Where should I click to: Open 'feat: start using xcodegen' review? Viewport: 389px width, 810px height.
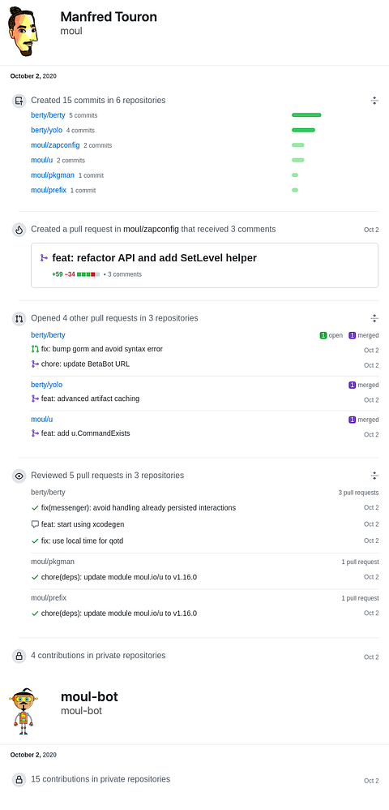[83, 524]
